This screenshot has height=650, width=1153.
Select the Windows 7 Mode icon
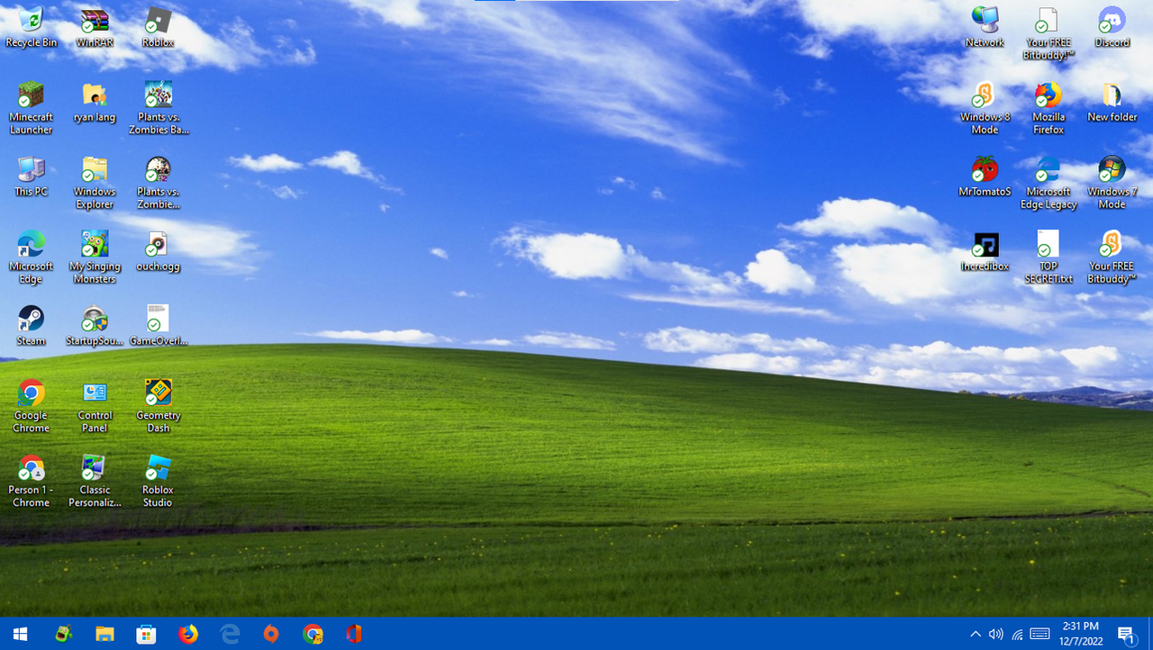tap(1112, 183)
